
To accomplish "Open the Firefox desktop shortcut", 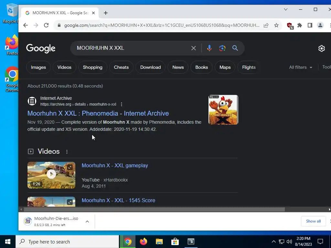I will click(x=12, y=45).
